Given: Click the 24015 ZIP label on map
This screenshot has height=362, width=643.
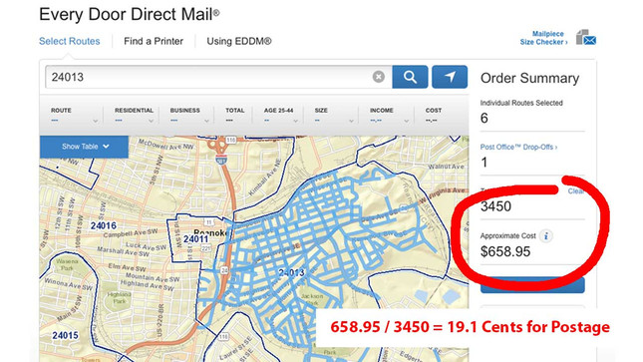Looking at the screenshot, I should 65,335.
